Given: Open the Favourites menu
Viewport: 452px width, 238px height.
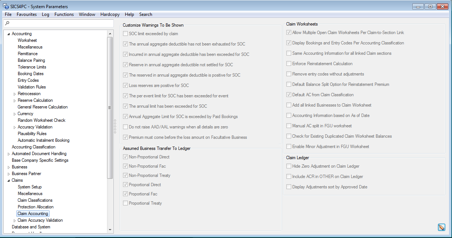Looking at the screenshot, I should tap(27, 14).
